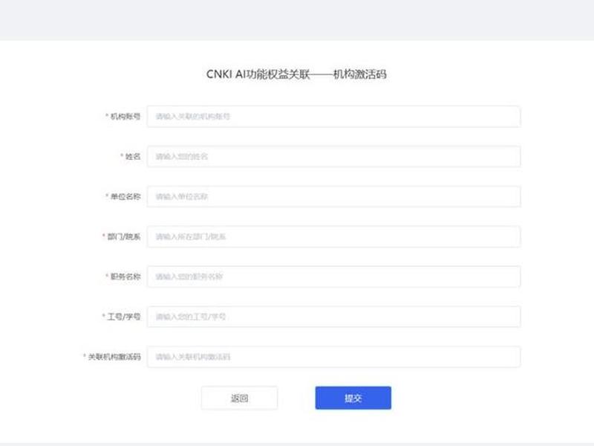The width and height of the screenshot is (594, 446).
Task: Click the 关联机构激活码 input field
Action: pyautogui.click(x=333, y=357)
